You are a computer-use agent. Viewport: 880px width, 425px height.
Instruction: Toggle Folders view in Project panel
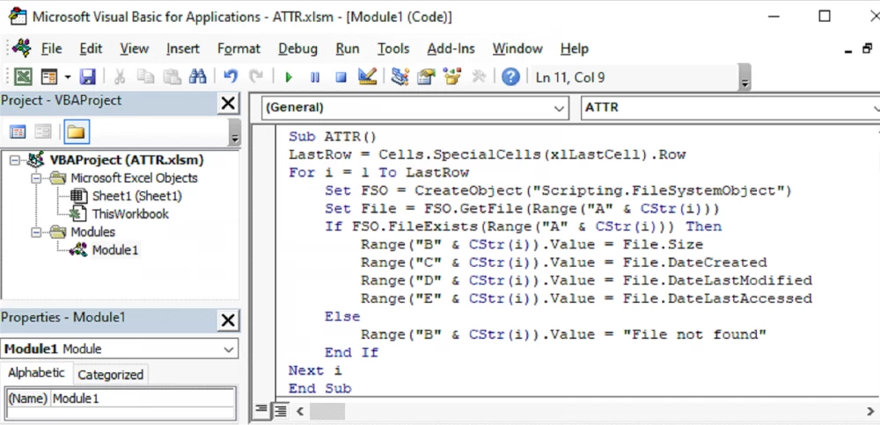coord(76,133)
